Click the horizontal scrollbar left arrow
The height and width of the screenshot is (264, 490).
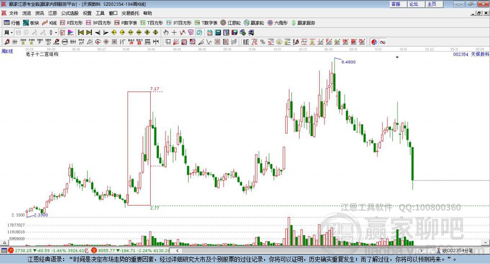click(177, 251)
